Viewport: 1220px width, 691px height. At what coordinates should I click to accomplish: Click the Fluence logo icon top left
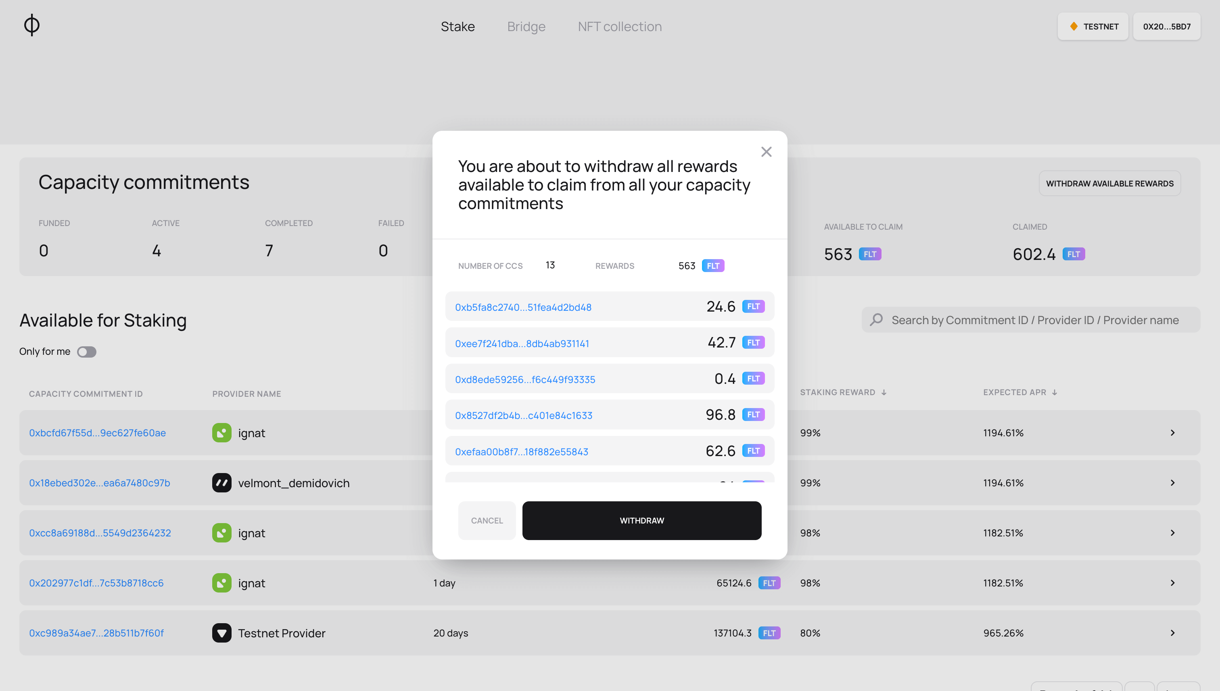pos(31,25)
